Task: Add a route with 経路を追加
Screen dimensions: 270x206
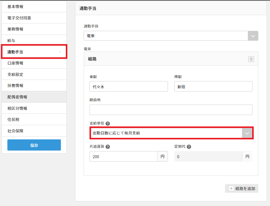Action: click(x=242, y=188)
